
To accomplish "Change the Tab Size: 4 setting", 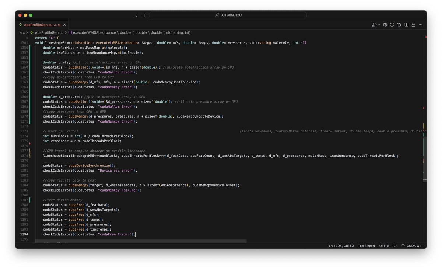I will 366,246.
